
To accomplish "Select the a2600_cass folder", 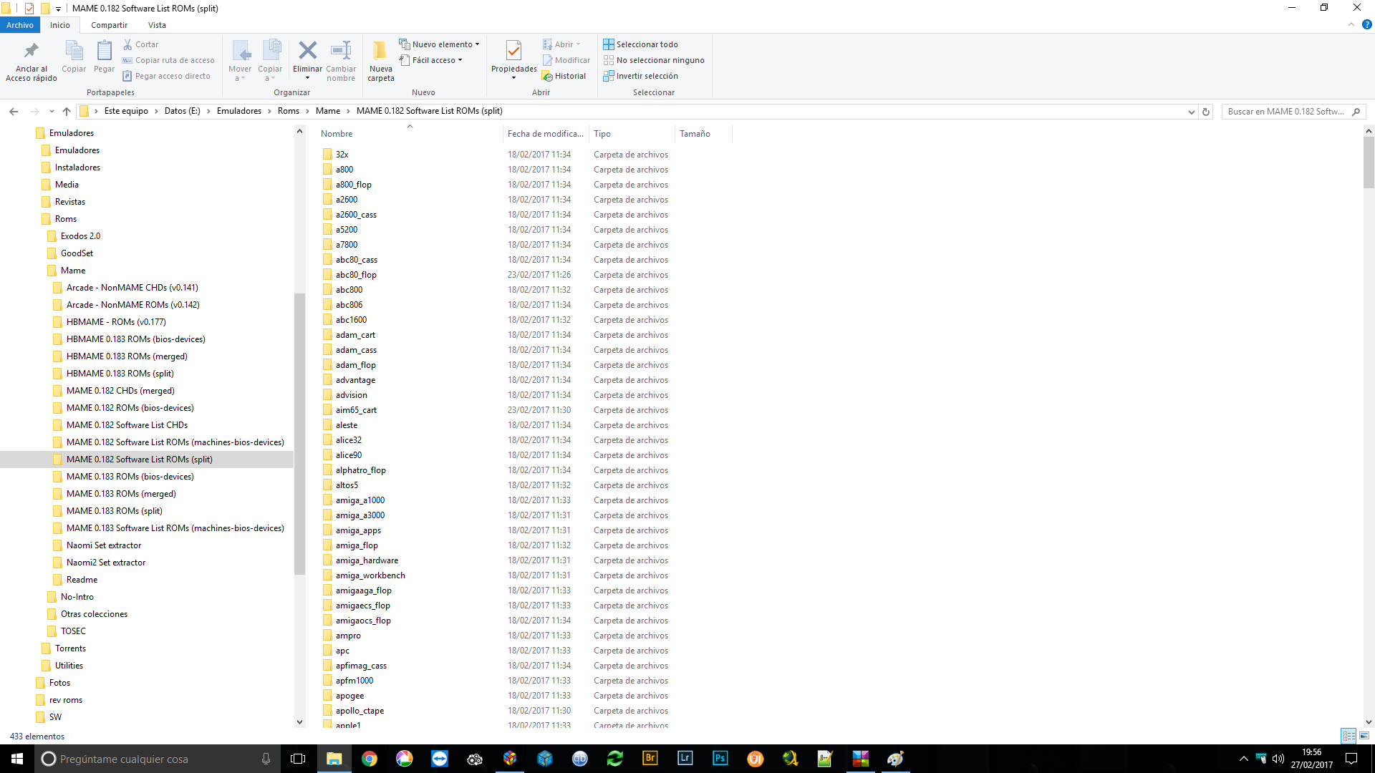I will [356, 215].
